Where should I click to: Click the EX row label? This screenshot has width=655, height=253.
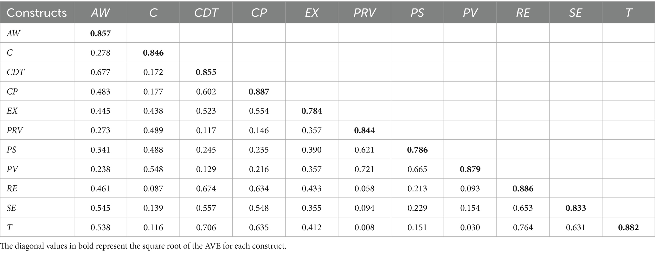[12, 111]
